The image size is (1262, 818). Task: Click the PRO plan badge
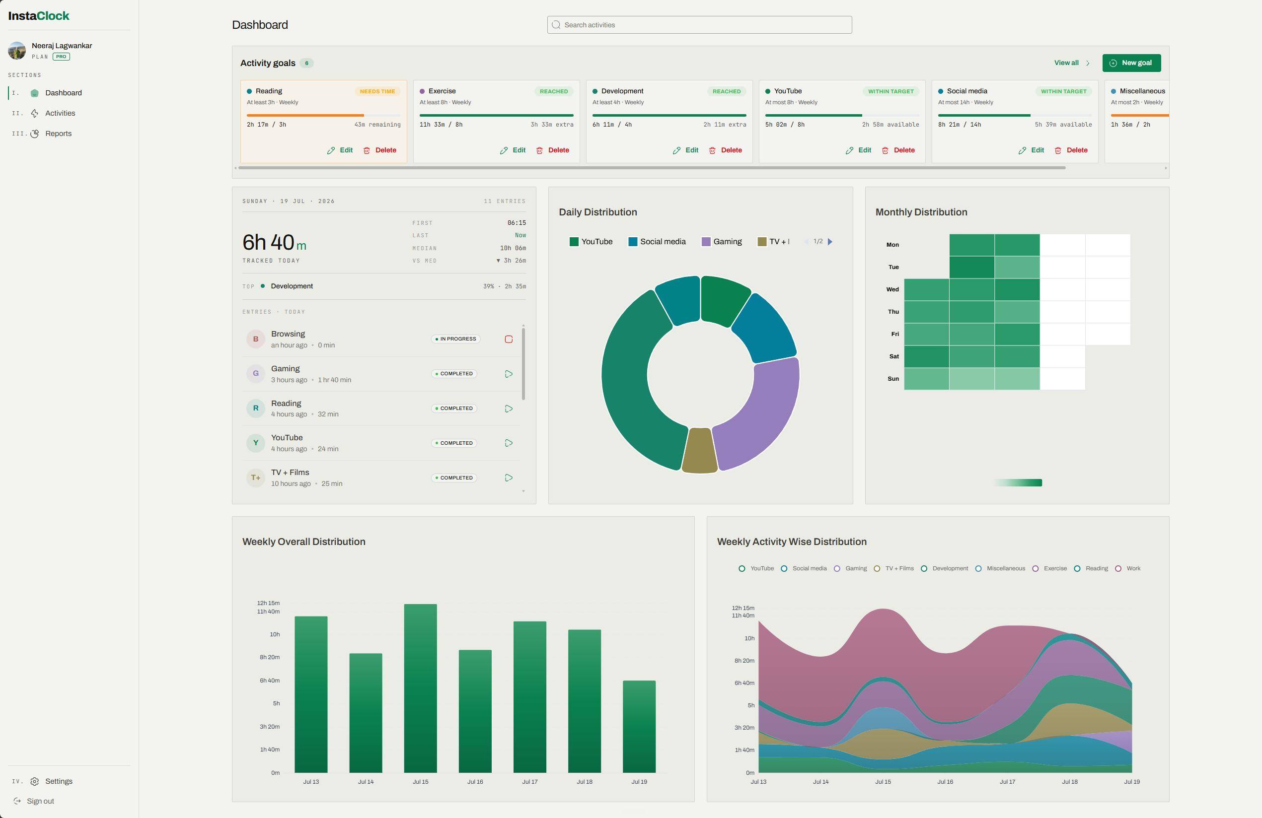click(x=61, y=57)
